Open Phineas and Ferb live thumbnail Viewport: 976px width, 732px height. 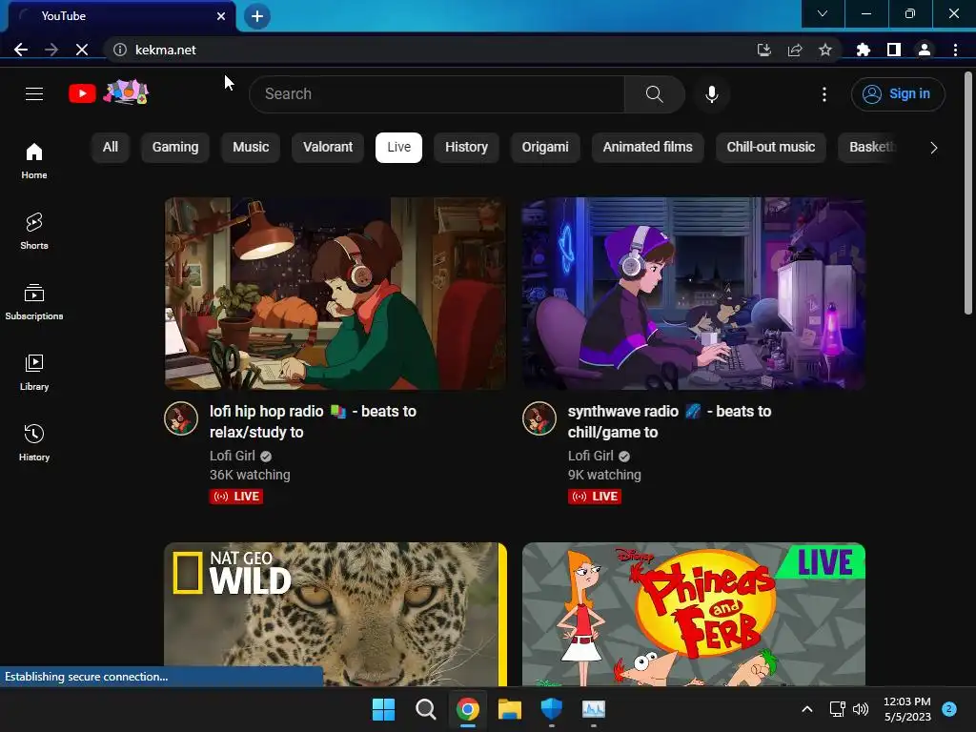(694, 615)
